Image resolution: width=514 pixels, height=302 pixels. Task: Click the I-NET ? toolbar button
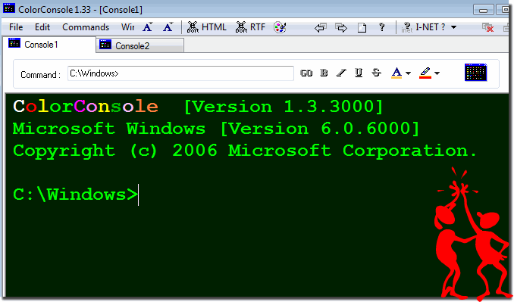tap(423, 27)
